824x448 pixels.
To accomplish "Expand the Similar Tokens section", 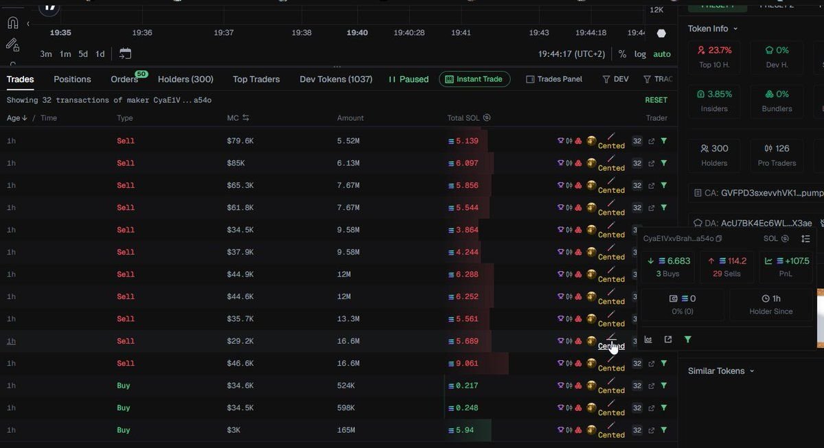I will [x=721, y=371].
